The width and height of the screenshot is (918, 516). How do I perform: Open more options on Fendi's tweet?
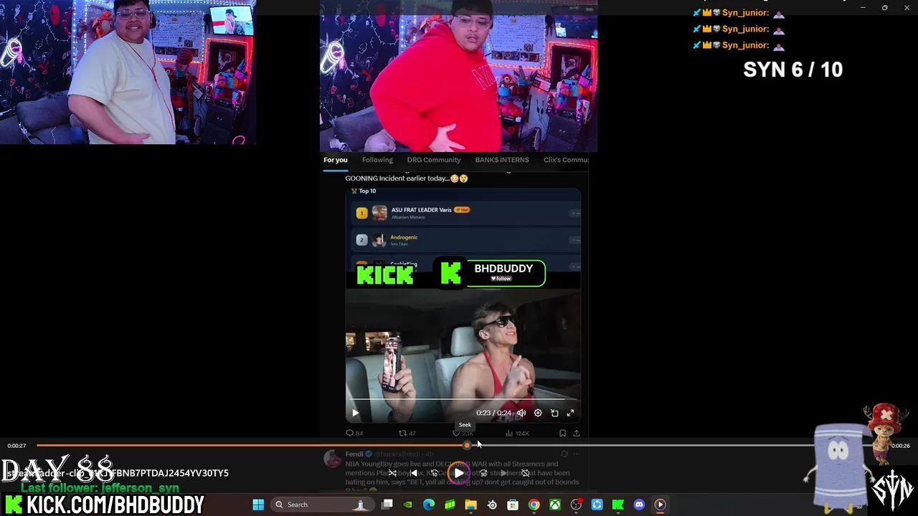tap(576, 454)
